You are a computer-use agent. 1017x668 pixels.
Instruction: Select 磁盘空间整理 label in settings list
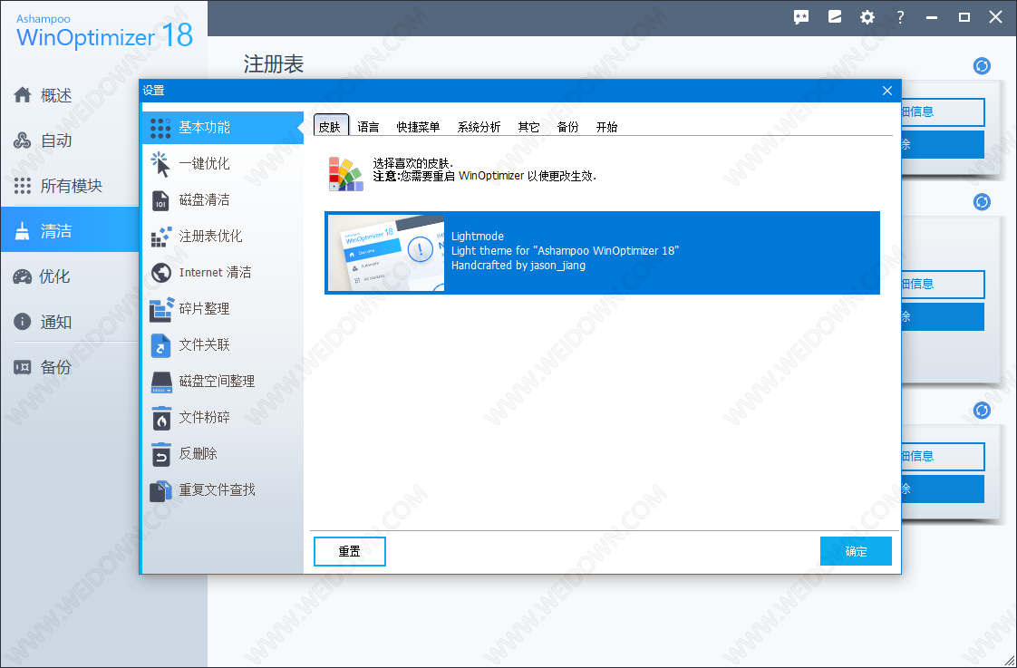218,382
